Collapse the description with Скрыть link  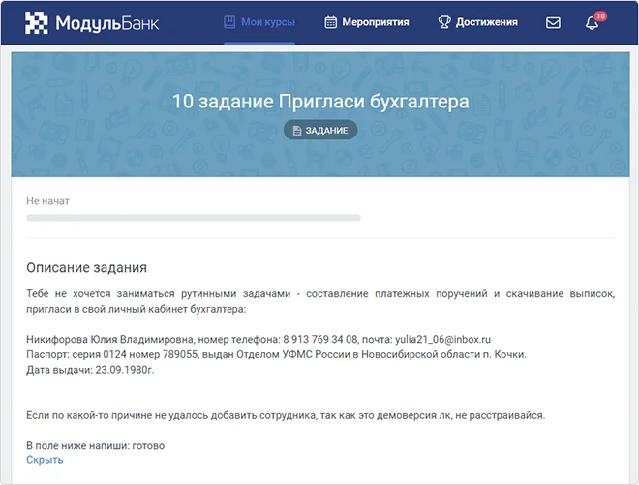coord(45,460)
